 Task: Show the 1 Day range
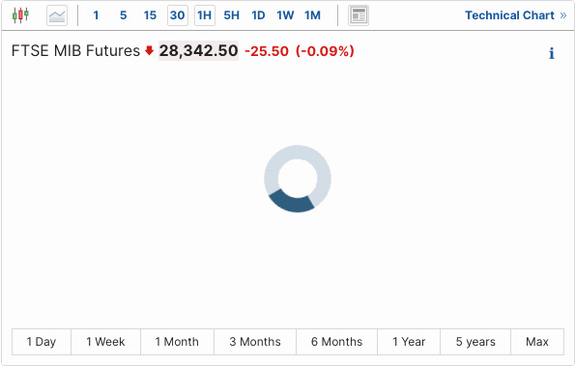42,342
